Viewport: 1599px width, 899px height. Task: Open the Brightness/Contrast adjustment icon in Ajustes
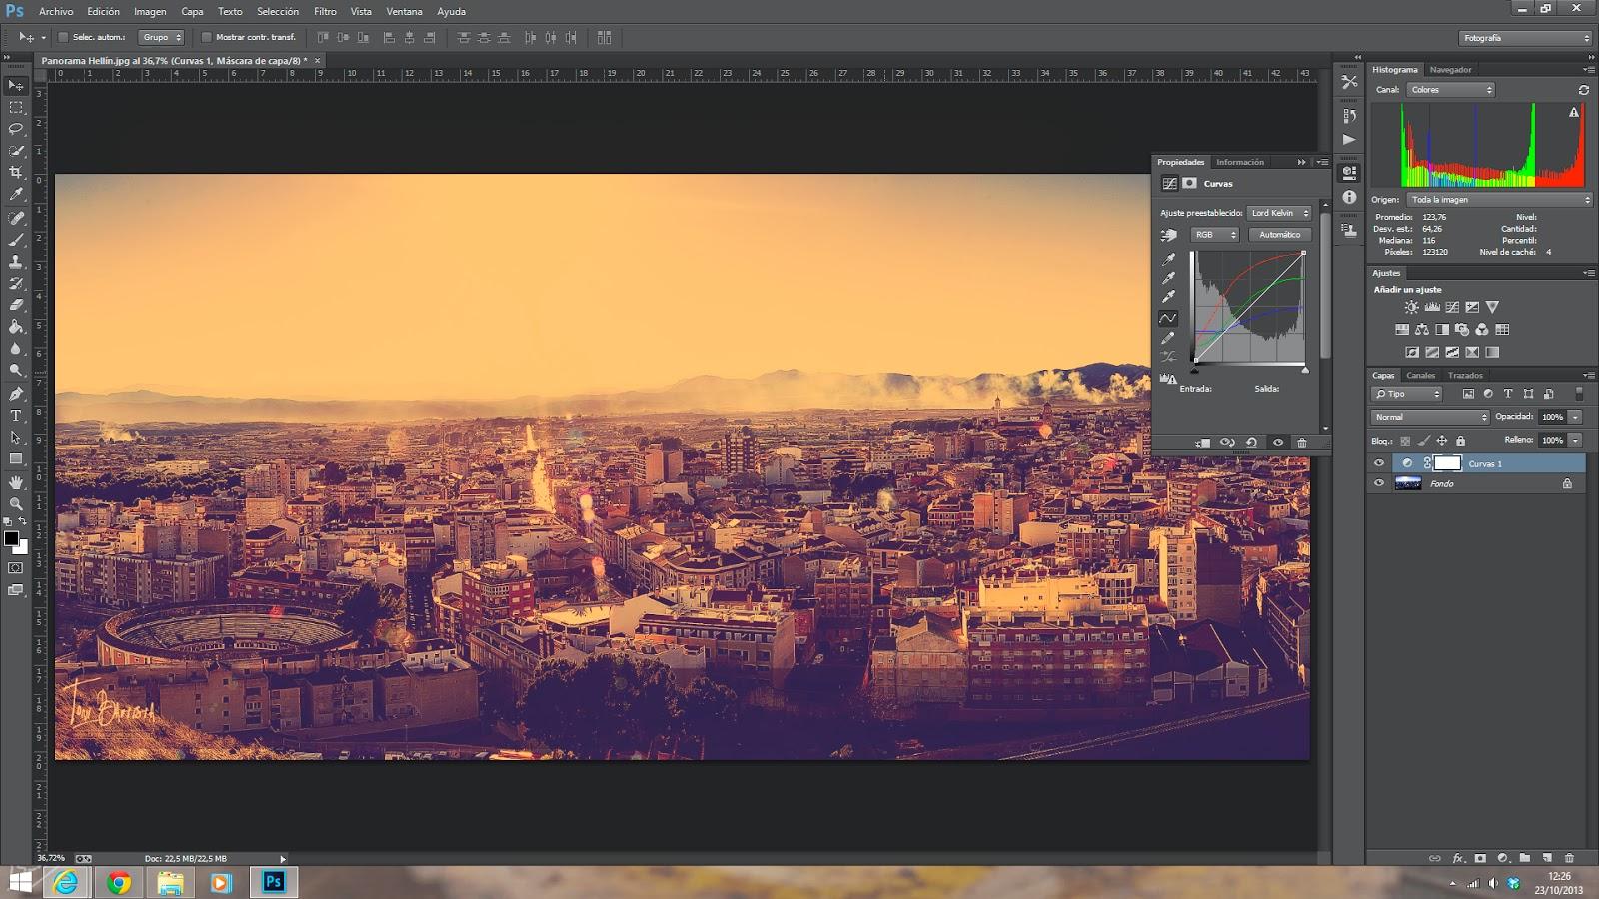click(x=1411, y=307)
